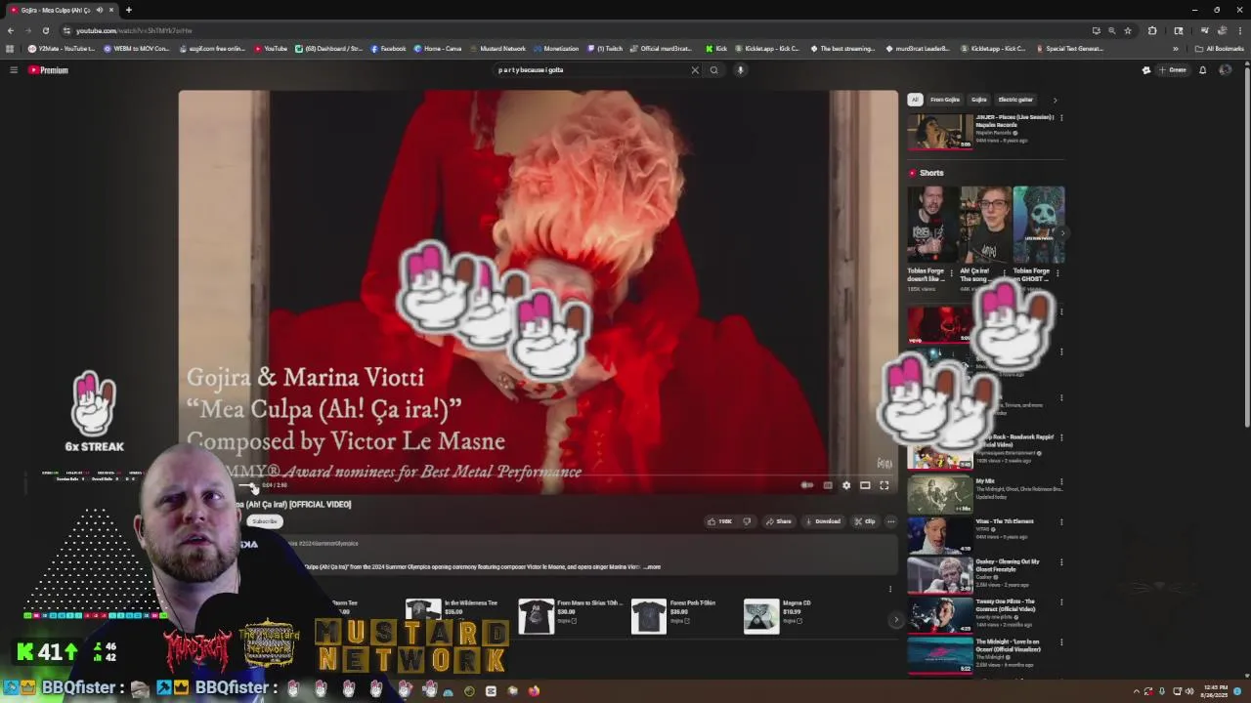Open the Mustard Network bookmark

[497, 49]
